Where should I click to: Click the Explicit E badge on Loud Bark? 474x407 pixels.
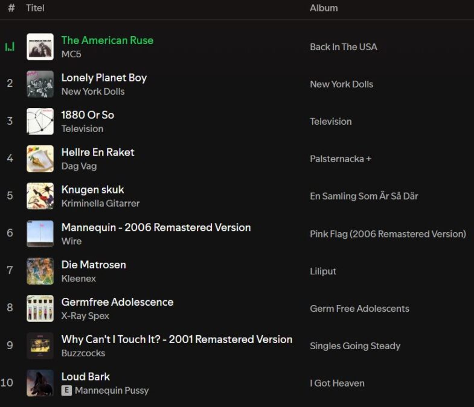pos(66,390)
